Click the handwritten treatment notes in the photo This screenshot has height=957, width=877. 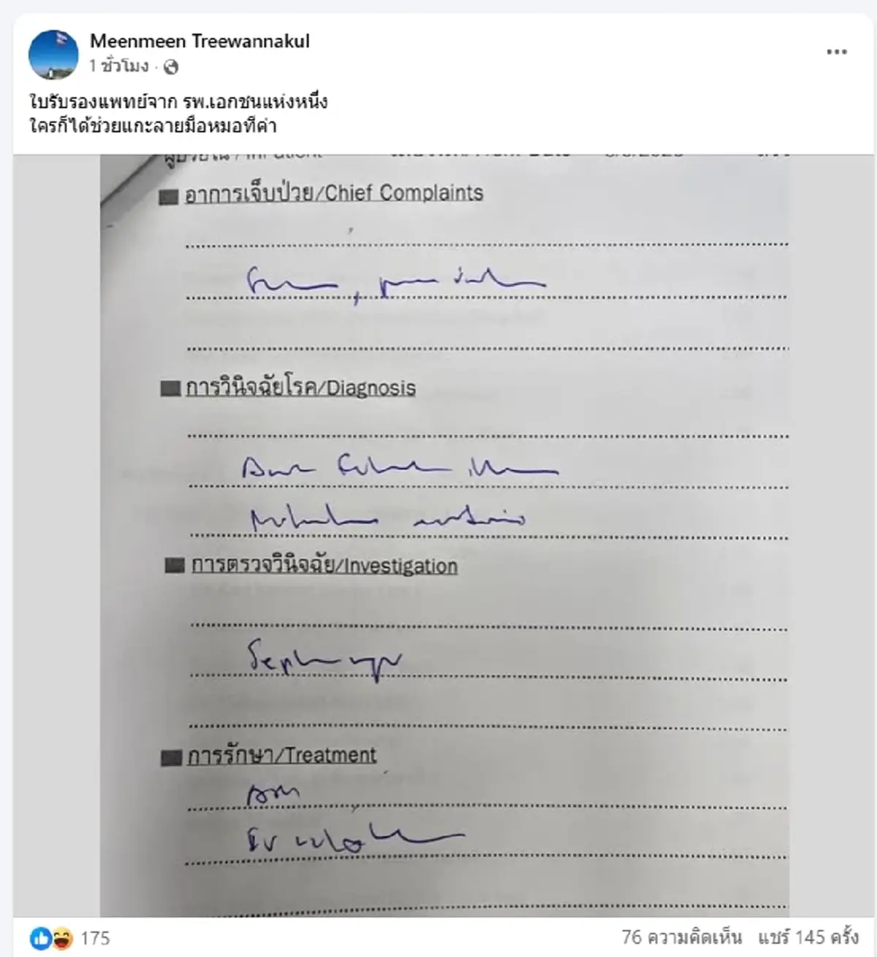[354, 820]
